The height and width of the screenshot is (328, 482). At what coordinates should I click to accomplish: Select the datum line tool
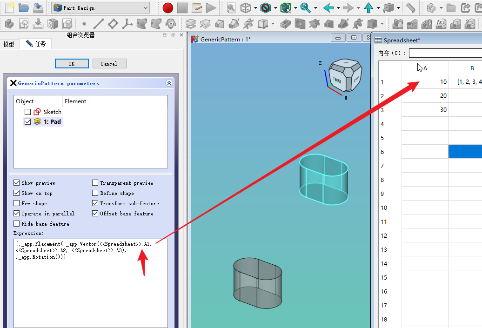tap(98, 24)
